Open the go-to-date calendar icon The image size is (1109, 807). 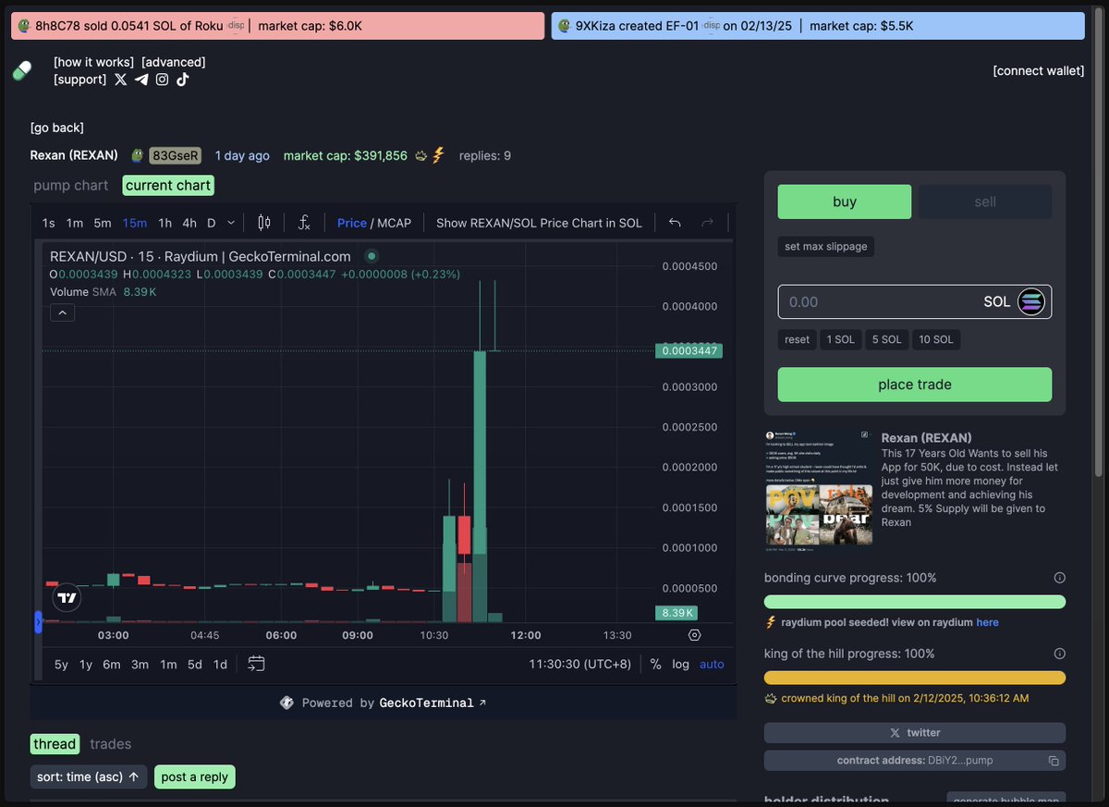pyautogui.click(x=257, y=664)
